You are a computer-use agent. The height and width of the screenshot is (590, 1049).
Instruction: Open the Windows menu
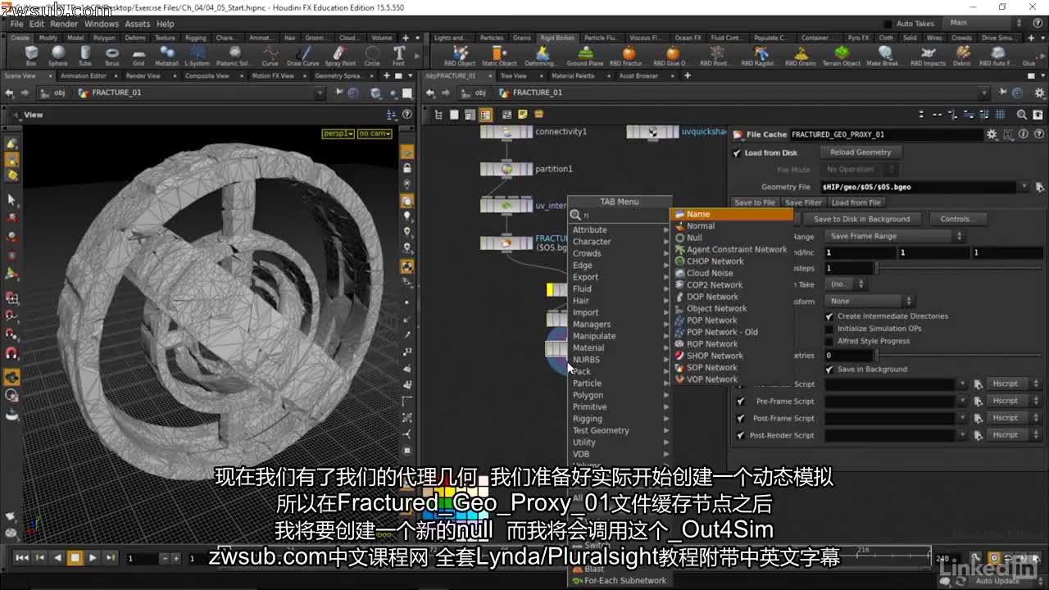click(102, 24)
